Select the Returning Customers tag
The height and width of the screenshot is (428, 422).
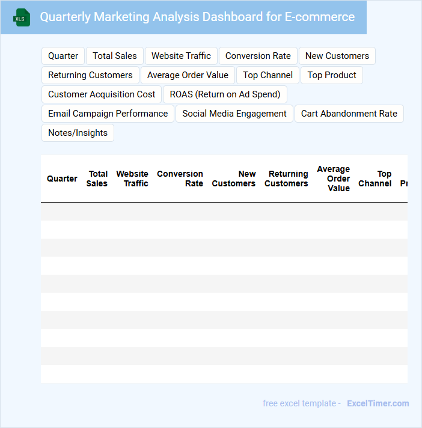click(90, 75)
